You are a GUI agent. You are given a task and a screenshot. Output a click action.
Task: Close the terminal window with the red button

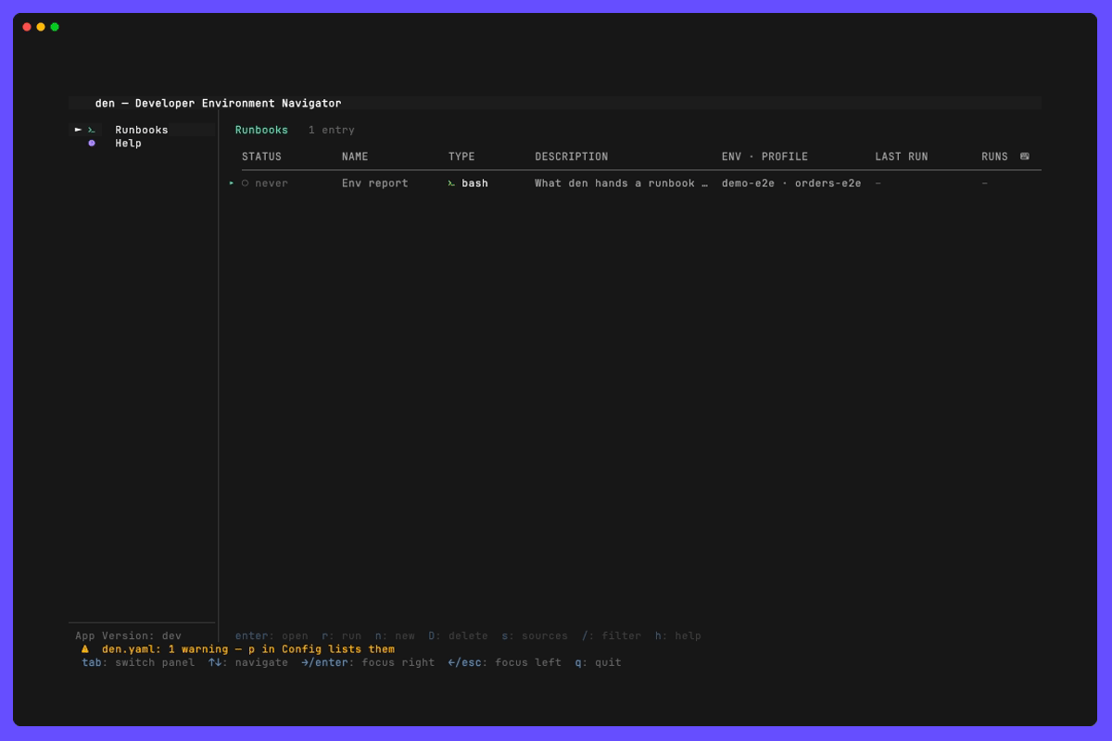pyautogui.click(x=27, y=27)
